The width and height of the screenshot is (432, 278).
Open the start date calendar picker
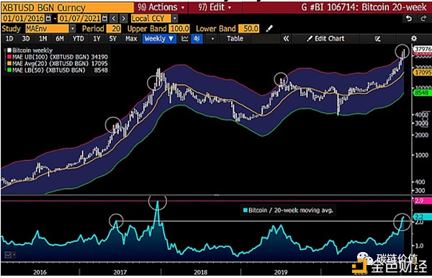tap(48, 19)
